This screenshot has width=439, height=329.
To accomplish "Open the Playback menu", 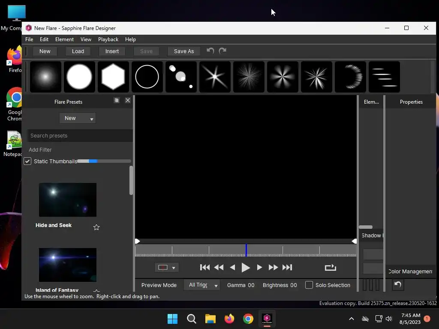I will tap(108, 39).
